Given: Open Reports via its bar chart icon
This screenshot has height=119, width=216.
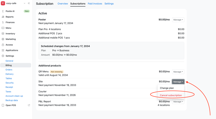Looking at the screenshot, I should pyautogui.click(x=3, y=17).
